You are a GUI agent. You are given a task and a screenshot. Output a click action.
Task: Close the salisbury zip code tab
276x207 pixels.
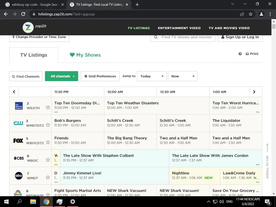tap(63, 5)
